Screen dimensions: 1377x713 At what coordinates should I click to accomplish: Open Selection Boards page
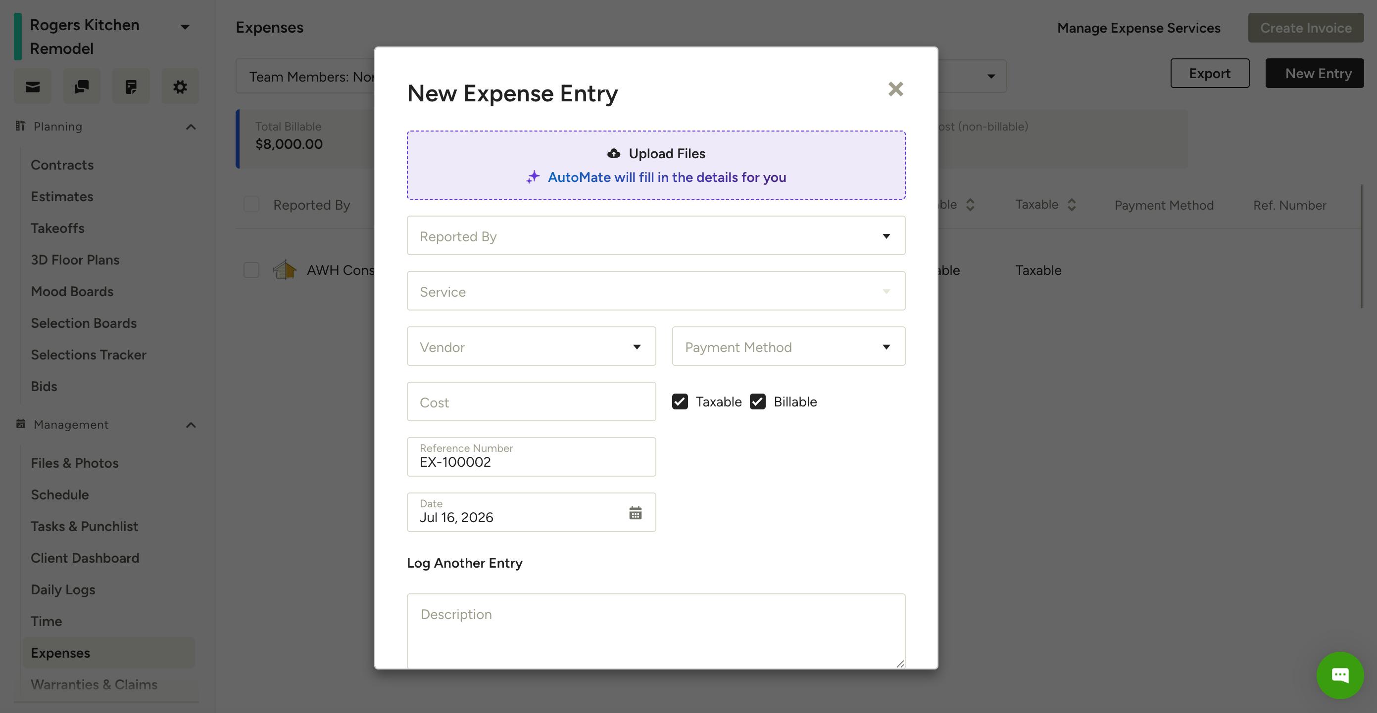click(84, 323)
